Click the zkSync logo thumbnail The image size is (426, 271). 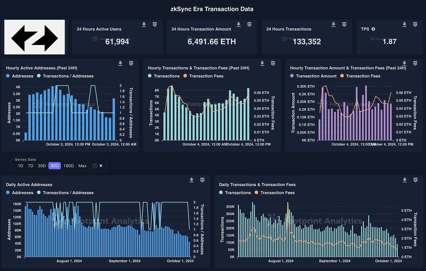click(x=35, y=37)
